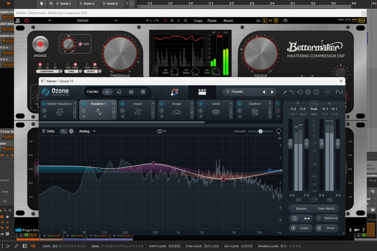Click the pencil edit icon in Ozone
The width and height of the screenshot is (377, 251).
point(285,92)
